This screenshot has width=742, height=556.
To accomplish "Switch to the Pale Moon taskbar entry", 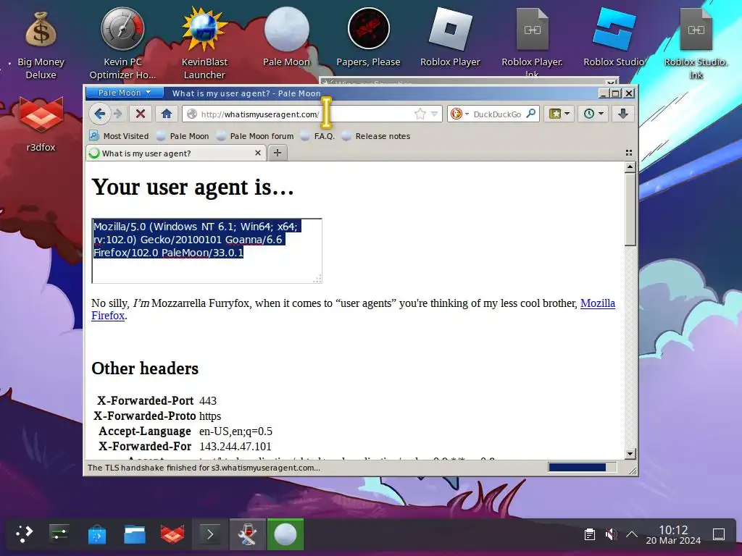I will 285,535.
